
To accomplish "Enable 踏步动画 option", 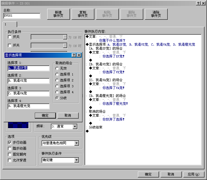I will (10, 148).
